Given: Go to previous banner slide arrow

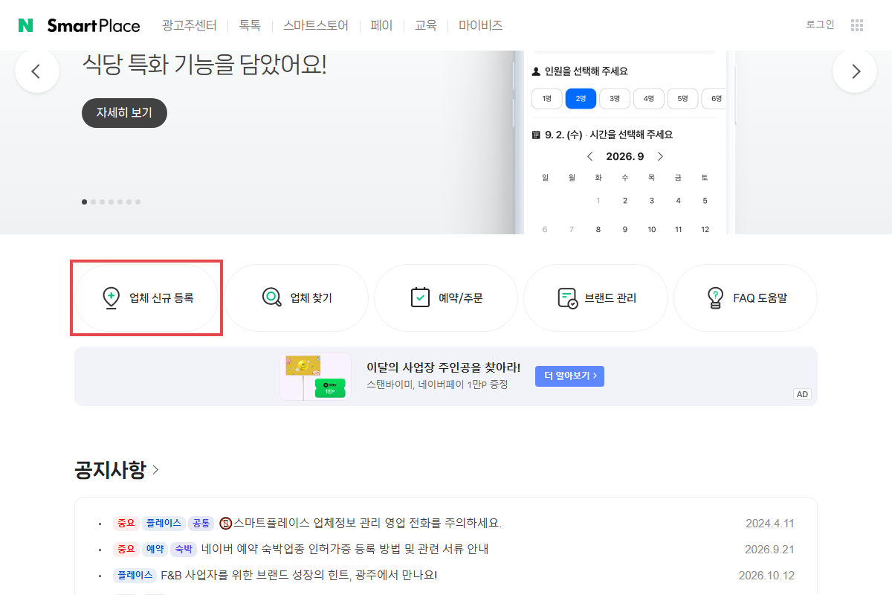Looking at the screenshot, I should (x=36, y=71).
